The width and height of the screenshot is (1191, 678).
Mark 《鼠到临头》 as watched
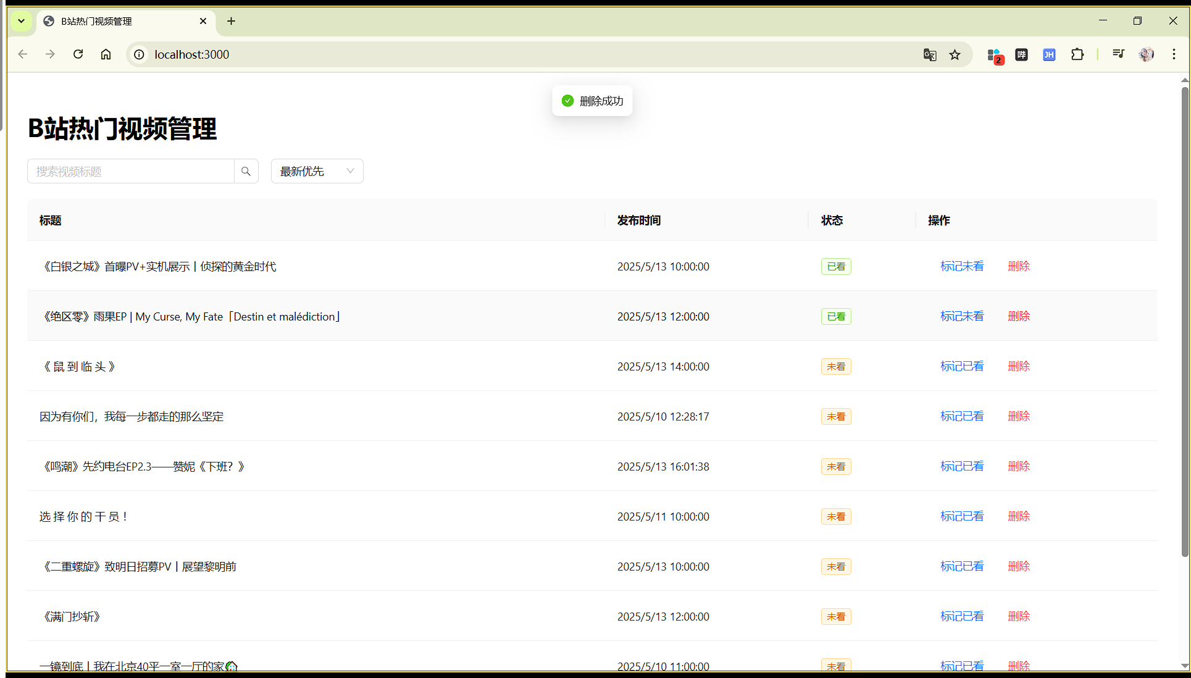coord(961,366)
